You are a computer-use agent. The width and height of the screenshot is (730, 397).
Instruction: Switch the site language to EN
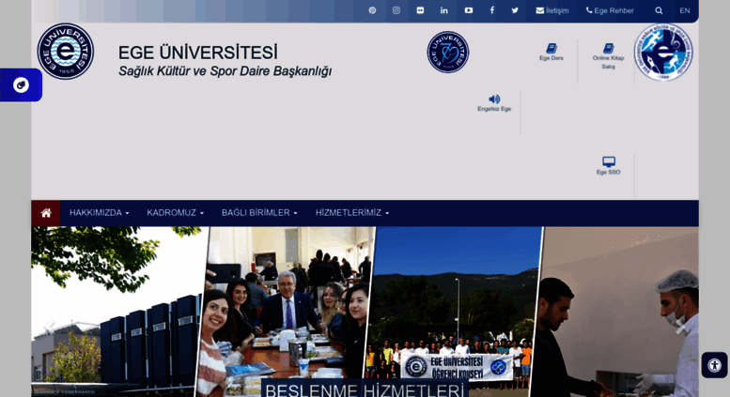[x=684, y=10]
